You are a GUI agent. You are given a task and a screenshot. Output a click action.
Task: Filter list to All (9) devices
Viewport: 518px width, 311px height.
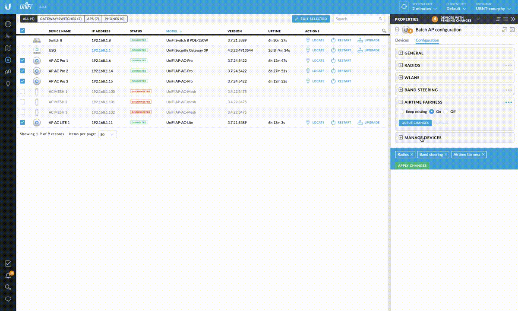[28, 19]
